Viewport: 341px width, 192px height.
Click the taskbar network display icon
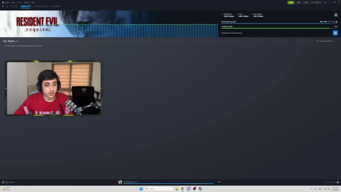325,189
